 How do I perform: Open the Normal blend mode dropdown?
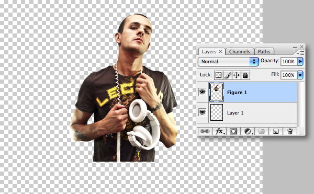click(x=228, y=62)
